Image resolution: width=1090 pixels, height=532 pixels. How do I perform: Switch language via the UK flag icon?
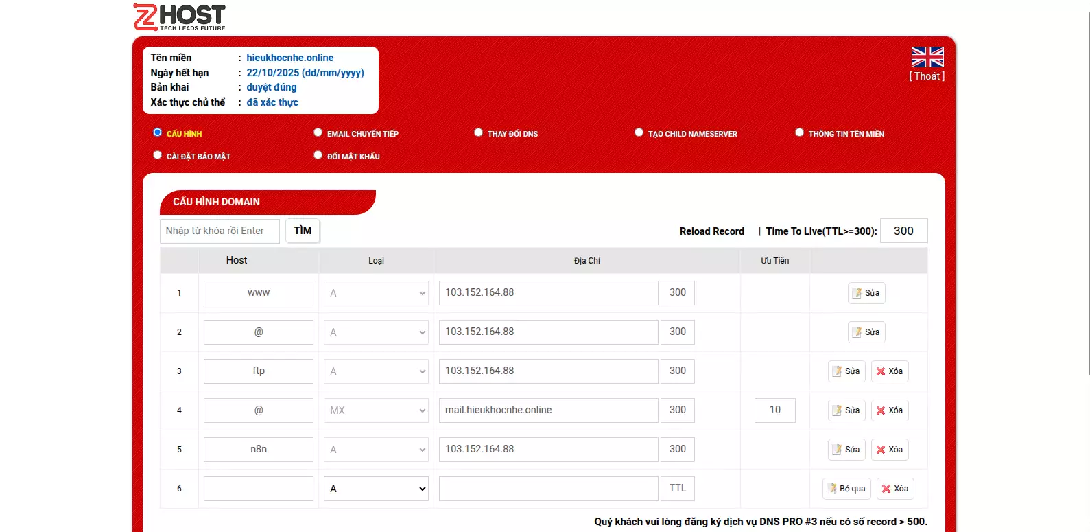(x=927, y=57)
